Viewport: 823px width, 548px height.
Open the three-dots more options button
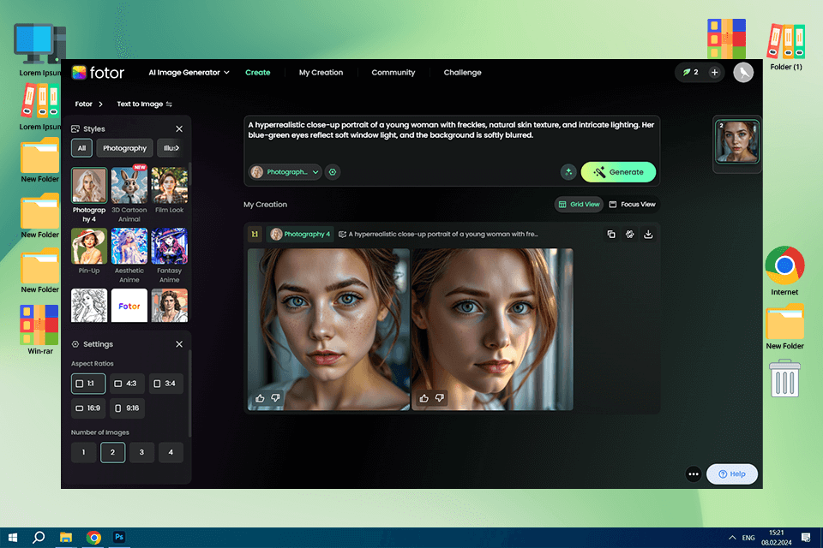coord(694,474)
